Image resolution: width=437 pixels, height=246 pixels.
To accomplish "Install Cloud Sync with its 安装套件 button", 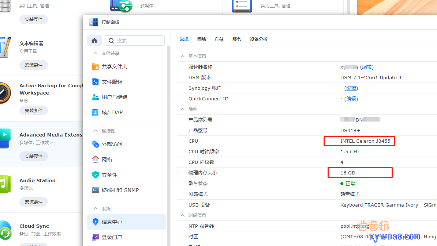I will 33,245.
